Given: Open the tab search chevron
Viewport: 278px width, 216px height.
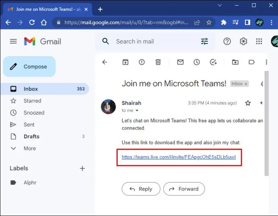Looking at the screenshot, I should tap(220, 5).
